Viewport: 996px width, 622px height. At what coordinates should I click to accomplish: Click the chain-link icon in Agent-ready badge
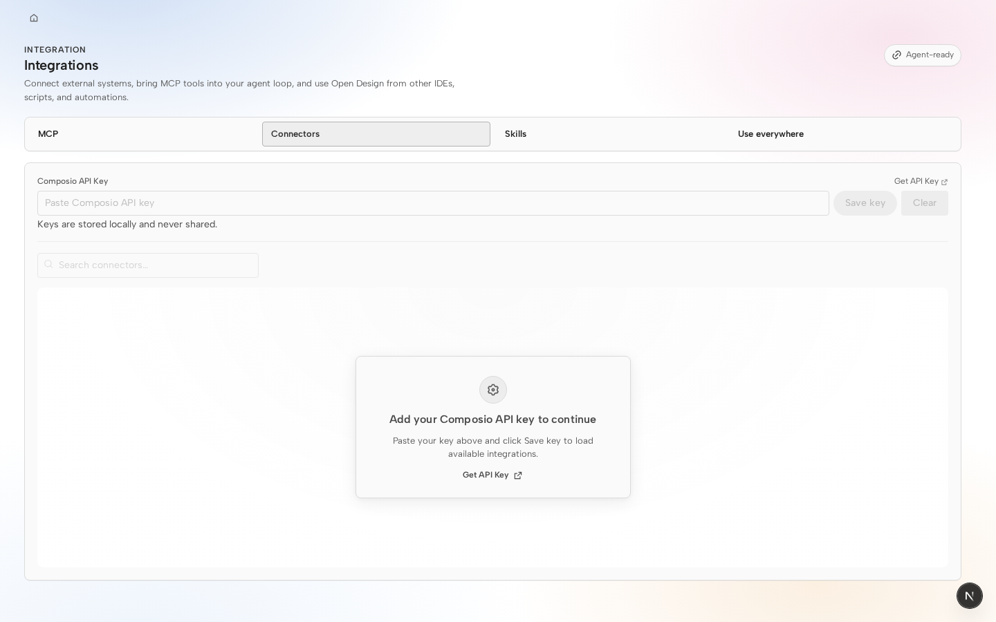pyautogui.click(x=896, y=55)
